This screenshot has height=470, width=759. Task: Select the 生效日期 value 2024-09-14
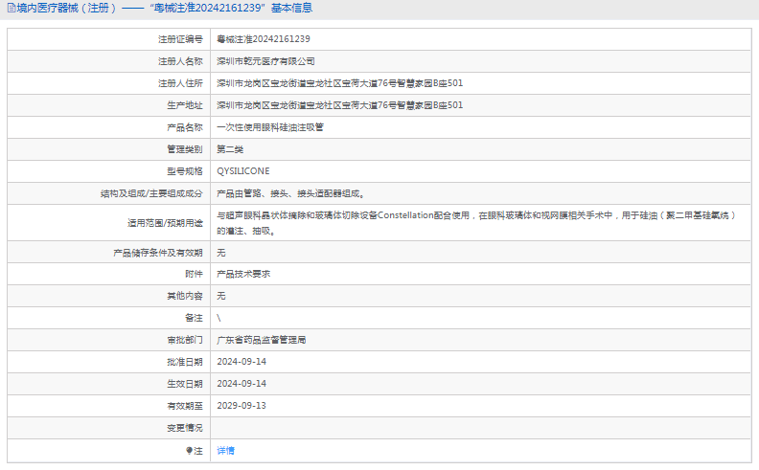tap(241, 384)
